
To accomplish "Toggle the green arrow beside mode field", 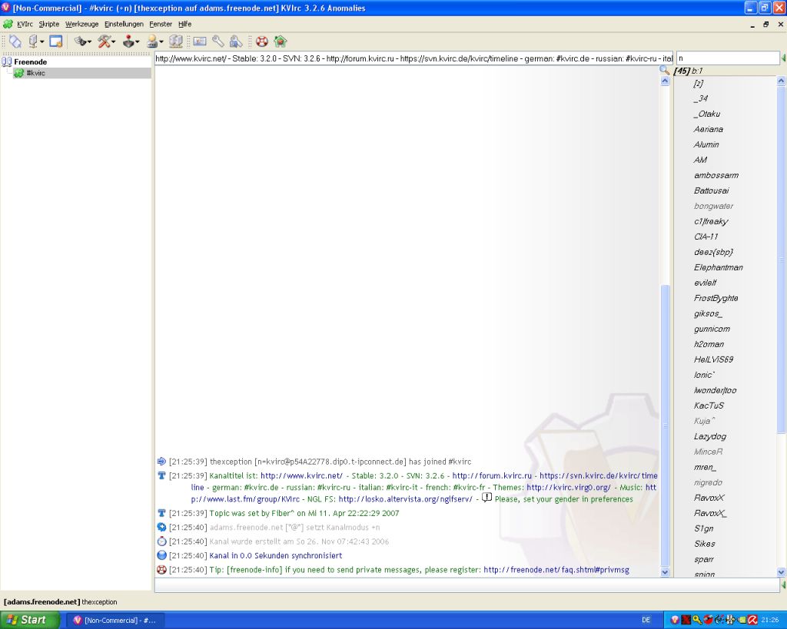I will point(783,58).
